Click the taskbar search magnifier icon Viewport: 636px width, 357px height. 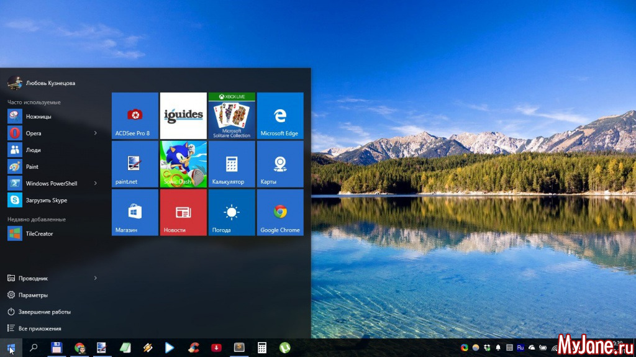coord(34,348)
